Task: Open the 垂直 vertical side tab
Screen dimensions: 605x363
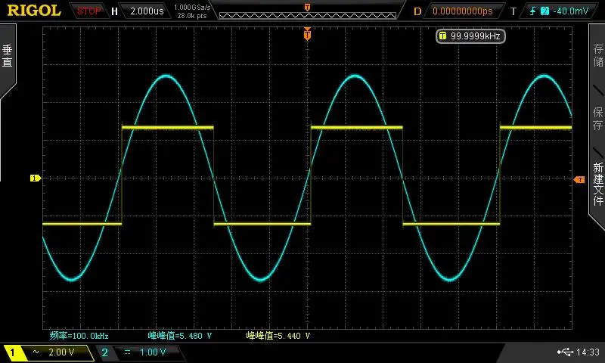Action: [8, 56]
